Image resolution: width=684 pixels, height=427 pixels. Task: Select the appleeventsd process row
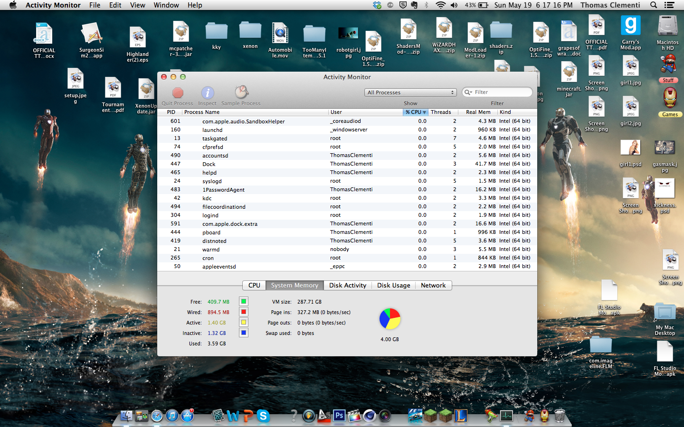pos(347,266)
